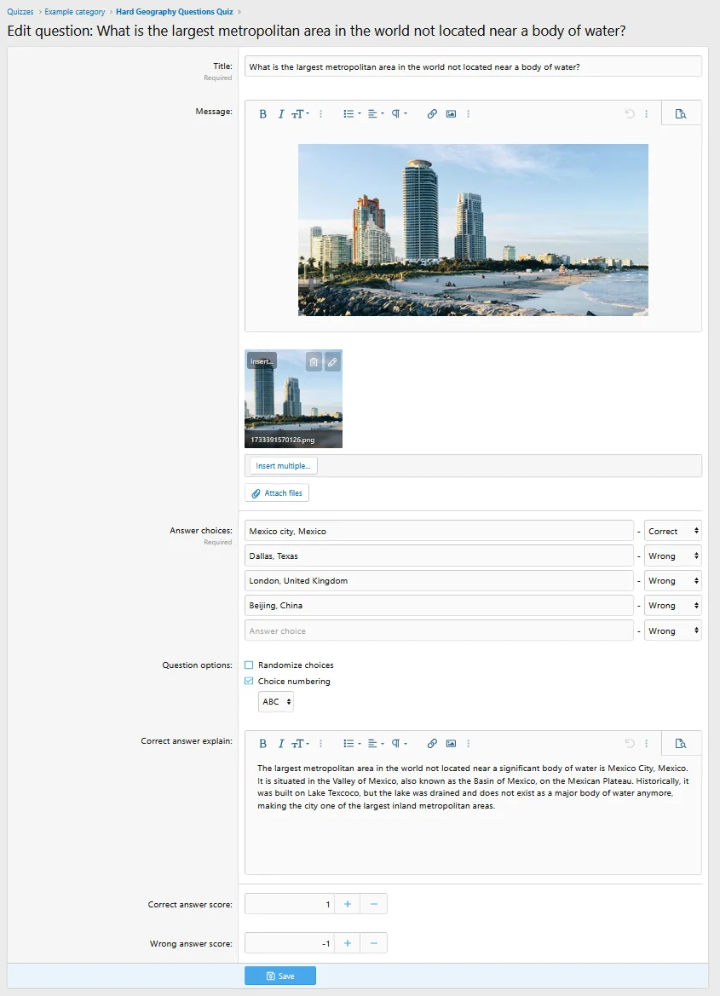Open the correctness dropdown for Beijing, China

pyautogui.click(x=673, y=605)
